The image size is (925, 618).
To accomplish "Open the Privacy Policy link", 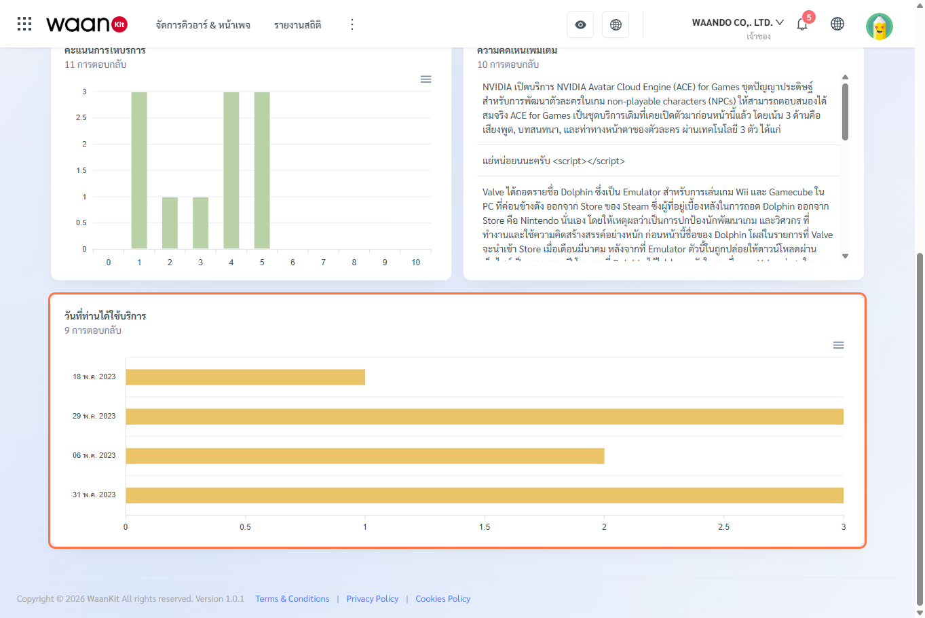I will tap(373, 599).
